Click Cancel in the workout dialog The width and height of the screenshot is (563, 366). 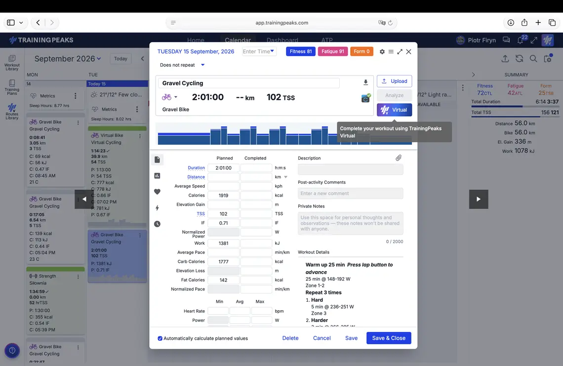322,338
